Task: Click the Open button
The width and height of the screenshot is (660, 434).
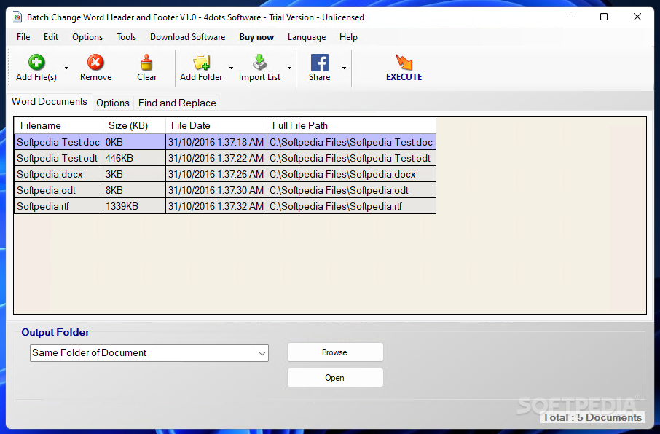Action: [x=335, y=378]
